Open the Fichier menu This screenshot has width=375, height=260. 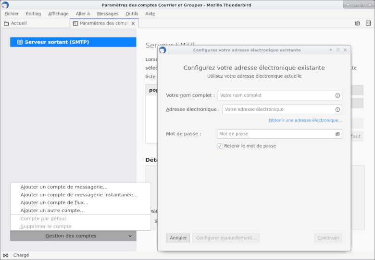click(x=12, y=13)
